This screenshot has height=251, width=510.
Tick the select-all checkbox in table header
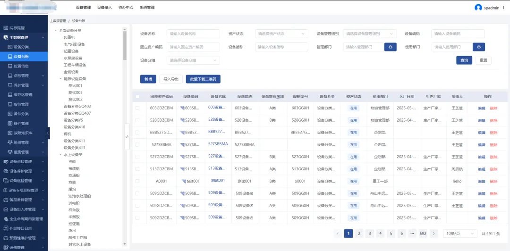coord(137,97)
